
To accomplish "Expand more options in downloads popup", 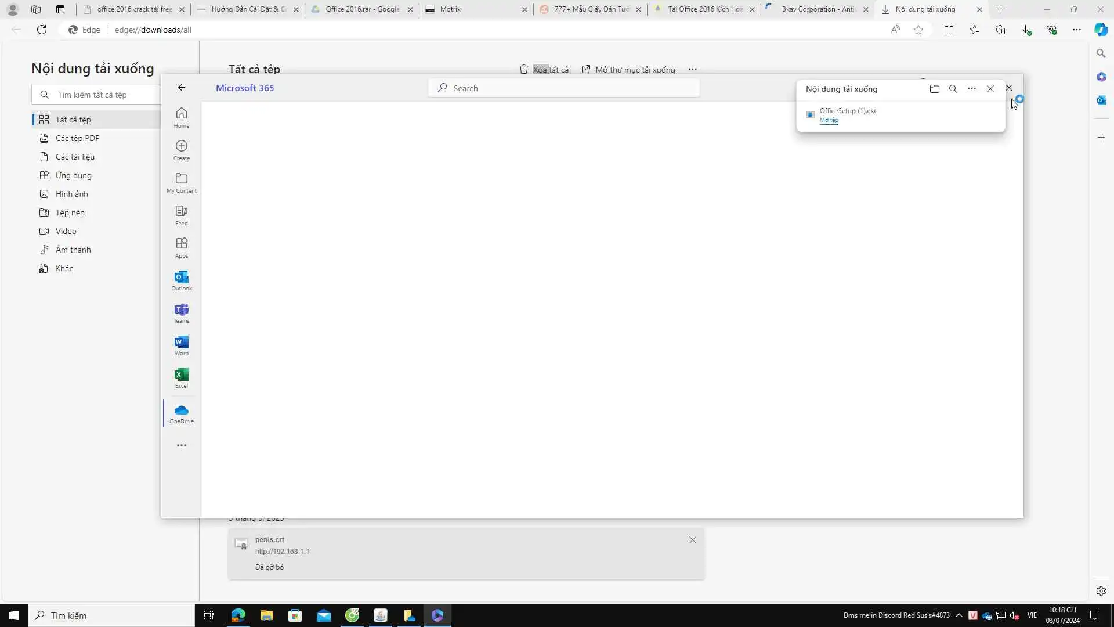I will pos(972,89).
